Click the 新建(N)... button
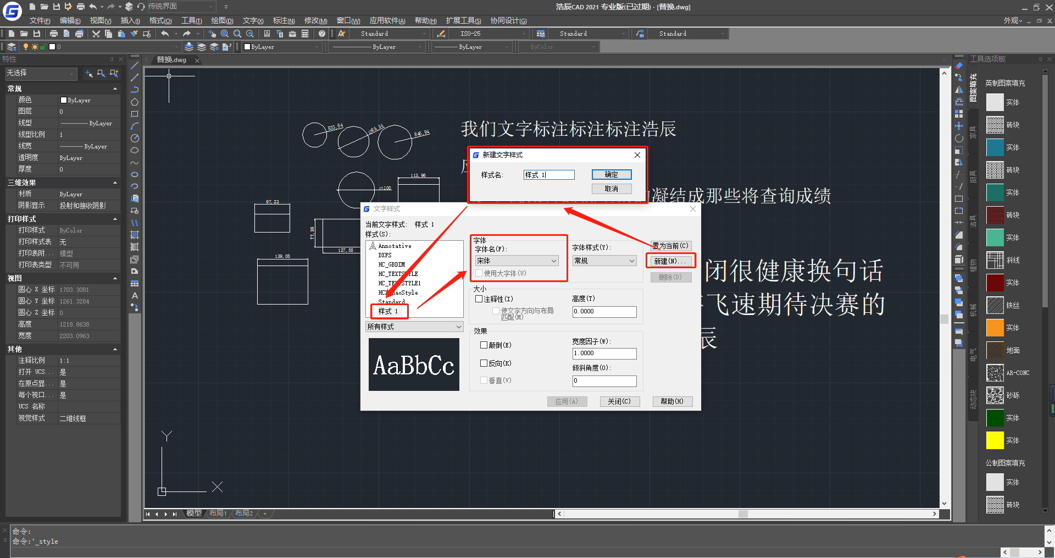1055x558 pixels. (670, 261)
